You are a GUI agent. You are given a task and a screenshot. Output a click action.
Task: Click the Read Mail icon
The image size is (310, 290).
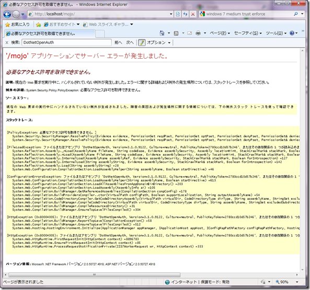tap(189, 34)
